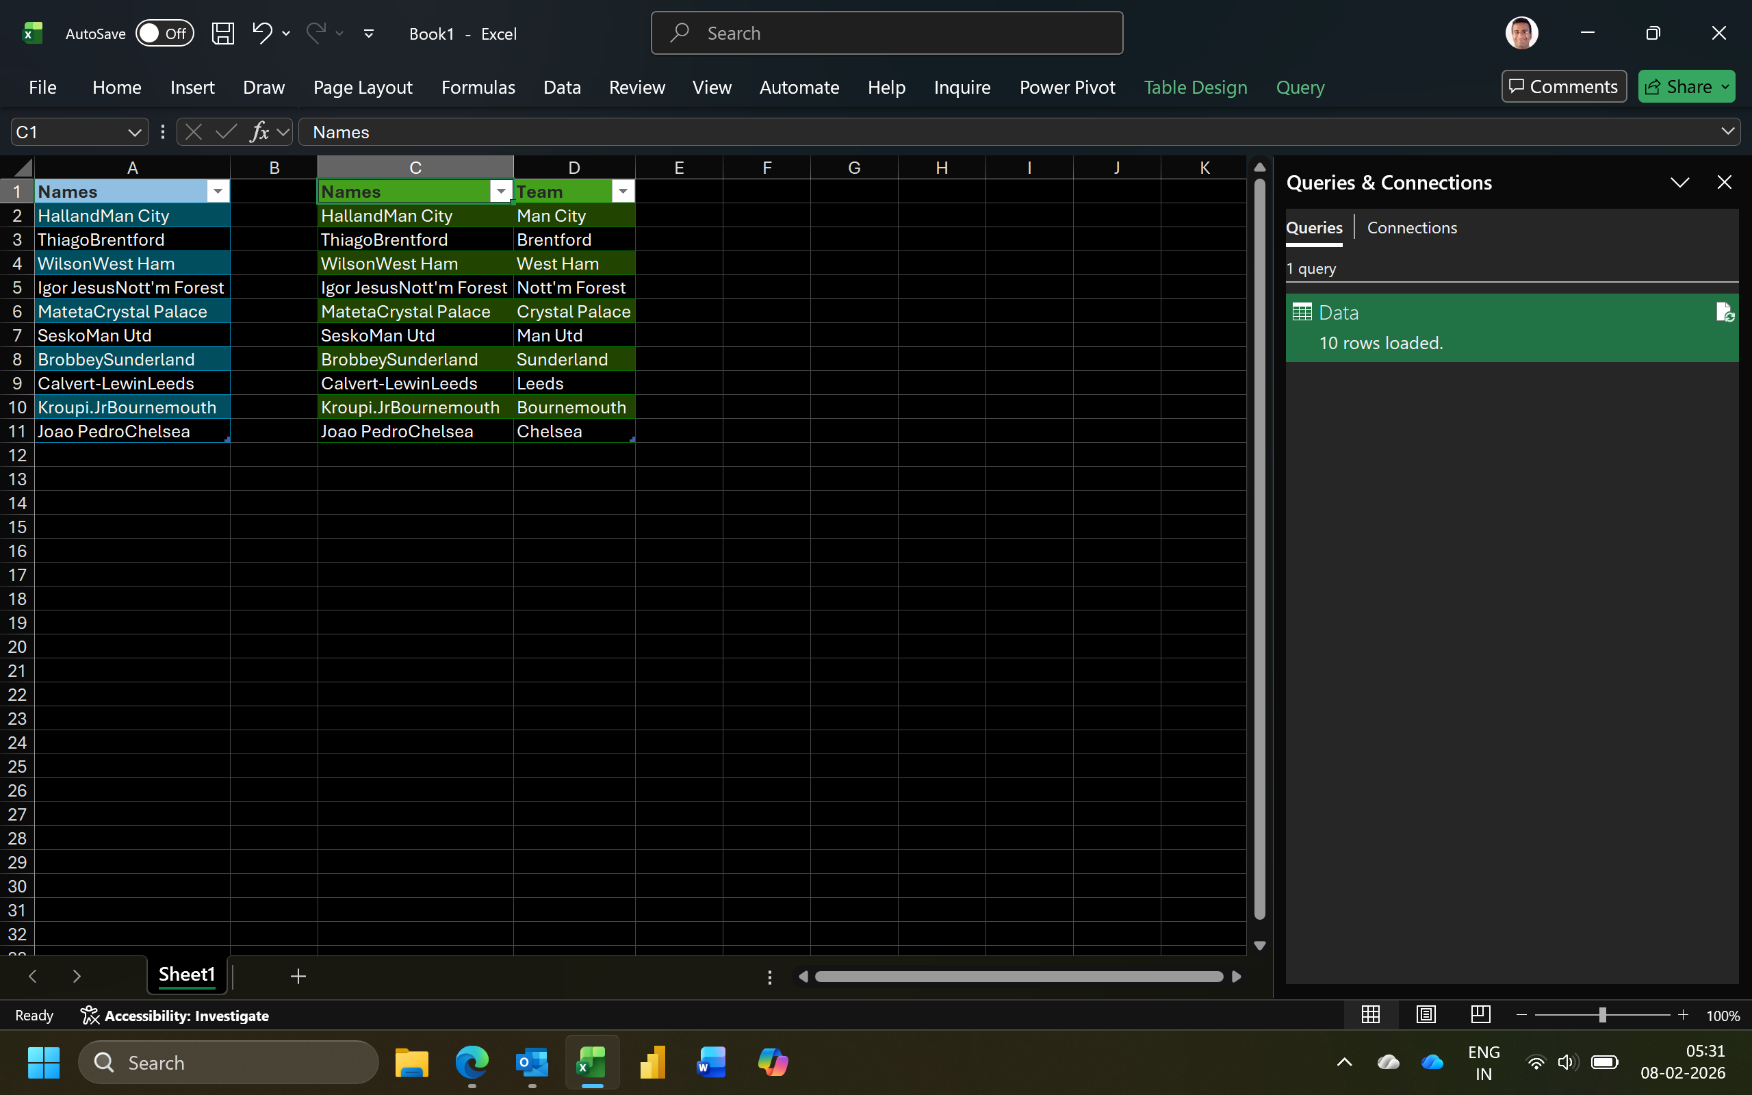Click the Accessibility Investigate status icon
The height and width of the screenshot is (1095, 1752).
(x=90, y=1016)
